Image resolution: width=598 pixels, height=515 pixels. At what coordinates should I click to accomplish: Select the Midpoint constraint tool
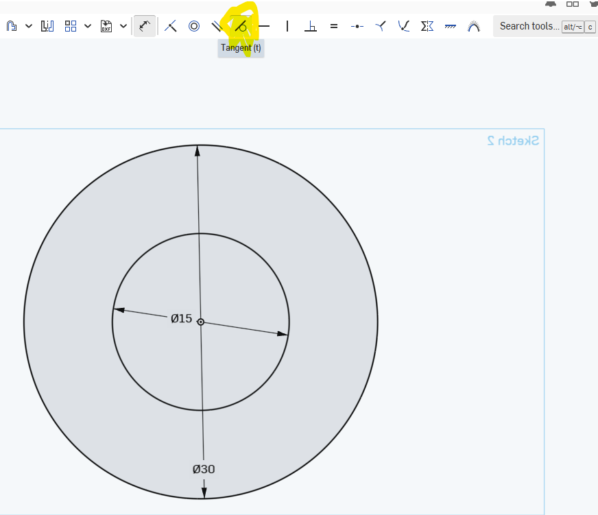357,27
